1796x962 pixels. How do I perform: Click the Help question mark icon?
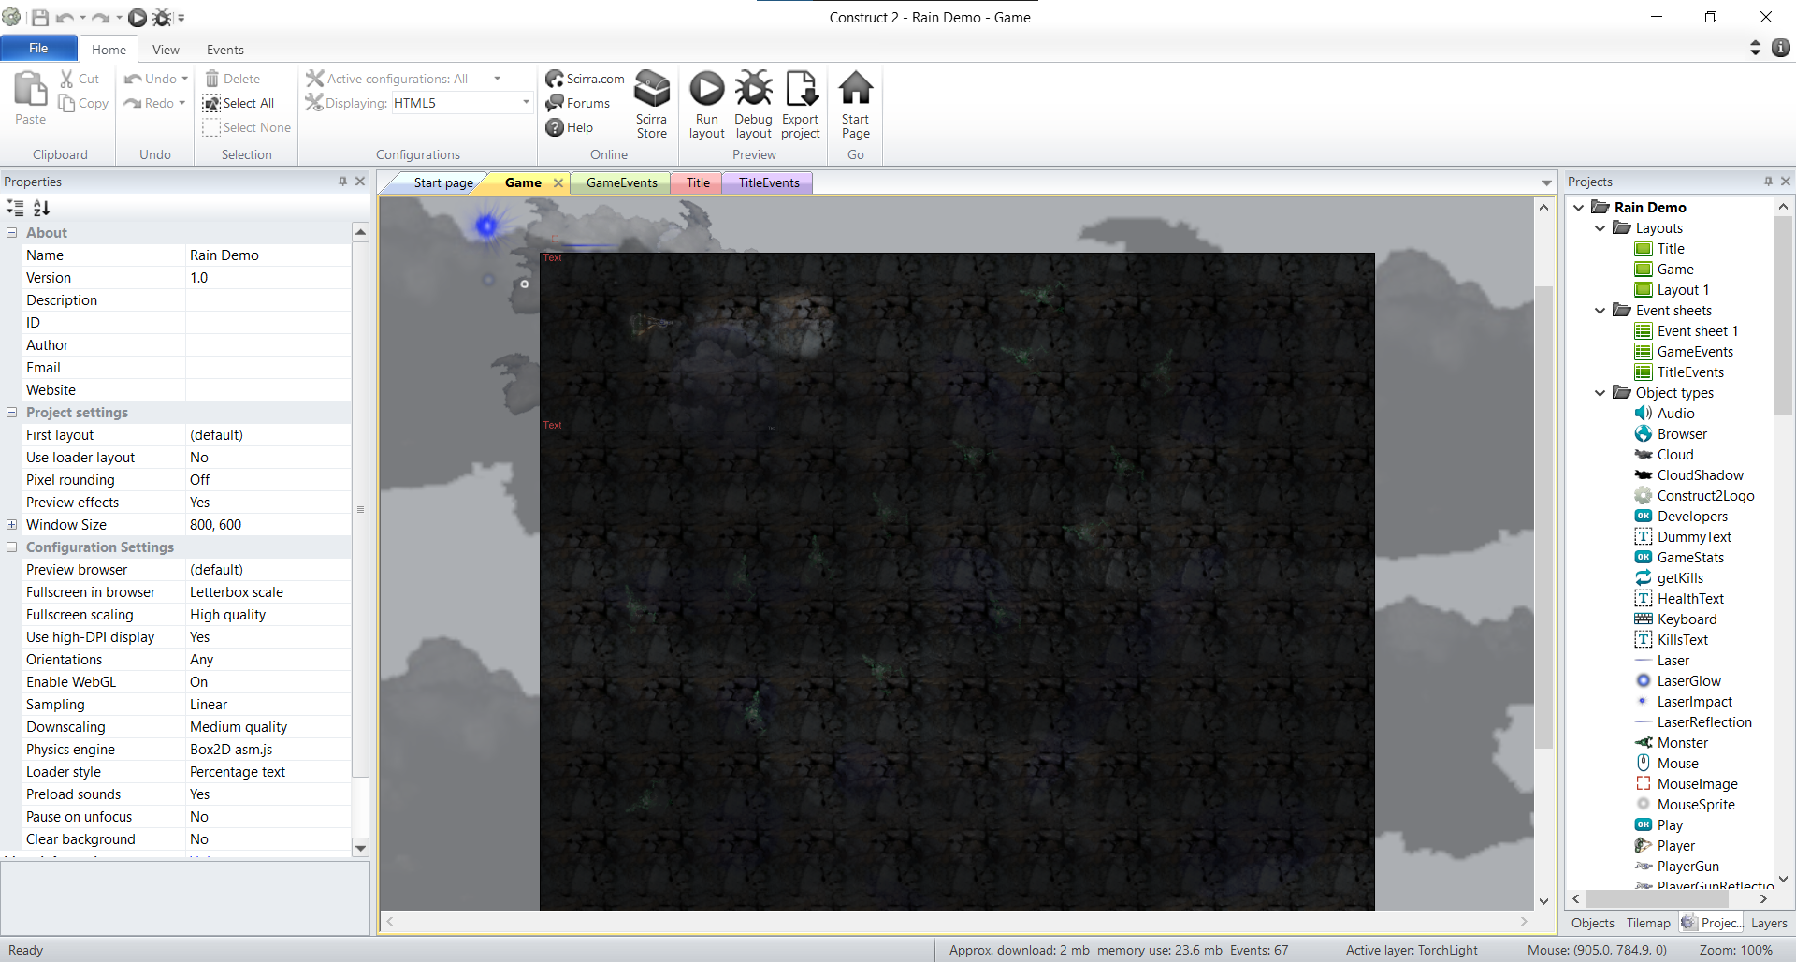coord(555,127)
